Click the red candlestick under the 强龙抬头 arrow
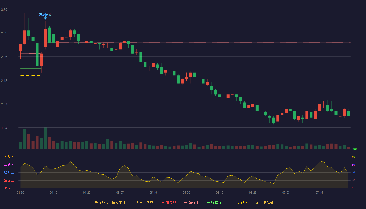The width and height of the screenshot is (366, 209). tap(45, 38)
